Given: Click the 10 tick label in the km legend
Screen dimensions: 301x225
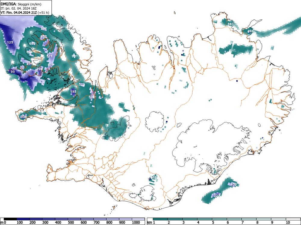Looking at the screenshot, I should coord(288,223).
